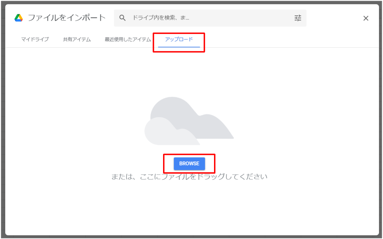Switch to the マイドライブ tab
This screenshot has width=383, height=239.
pyautogui.click(x=35, y=39)
